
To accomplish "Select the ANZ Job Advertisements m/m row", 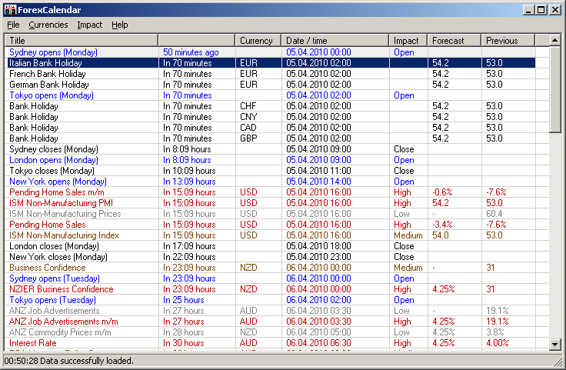I will point(270,322).
